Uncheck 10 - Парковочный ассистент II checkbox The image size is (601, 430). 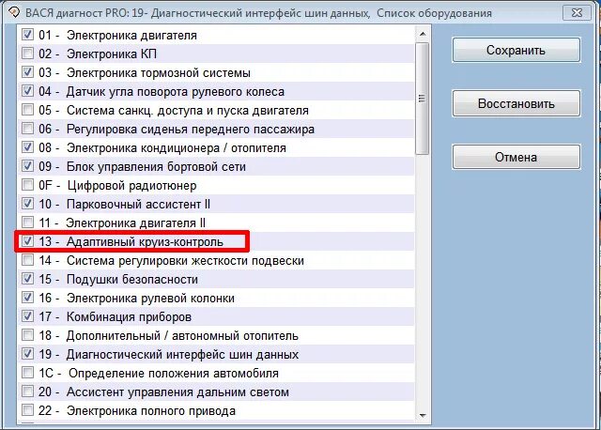[x=27, y=203]
